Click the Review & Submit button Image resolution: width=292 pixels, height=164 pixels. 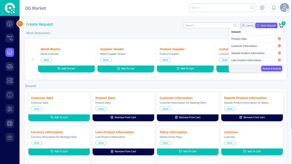[271, 68]
